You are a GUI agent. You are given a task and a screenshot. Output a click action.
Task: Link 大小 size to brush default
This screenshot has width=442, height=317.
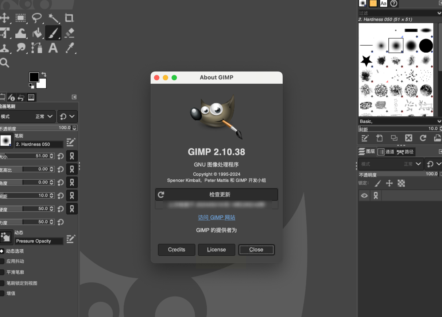click(72, 156)
